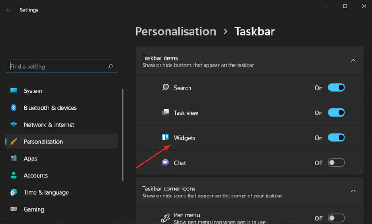
Task: Click the search magnifier icon
Action: (111, 67)
